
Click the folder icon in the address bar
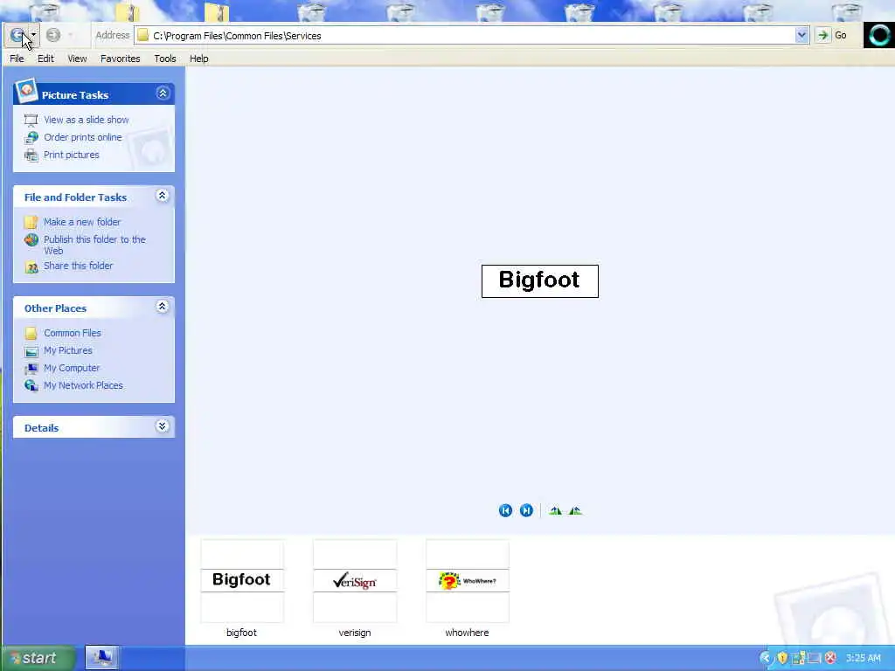click(x=143, y=35)
